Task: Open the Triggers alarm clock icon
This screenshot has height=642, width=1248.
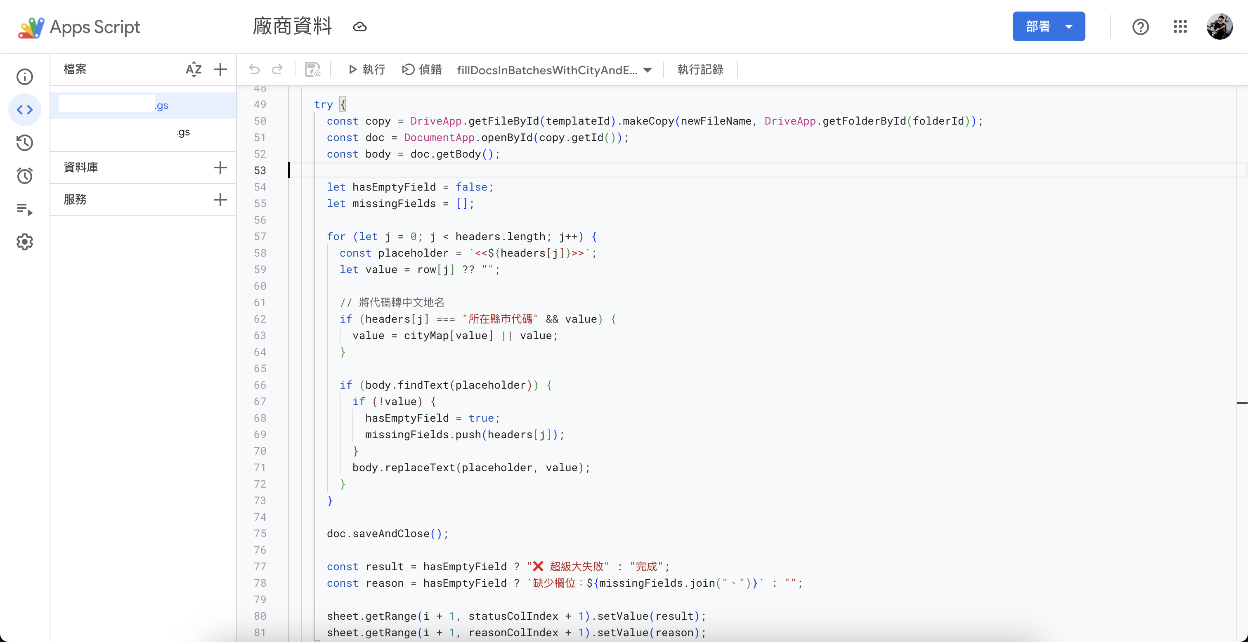Action: 25,175
